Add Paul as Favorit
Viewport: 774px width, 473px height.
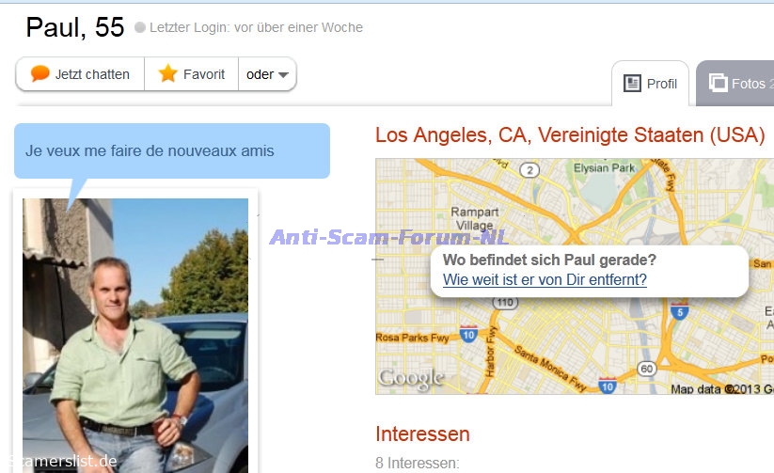pyautogui.click(x=192, y=74)
